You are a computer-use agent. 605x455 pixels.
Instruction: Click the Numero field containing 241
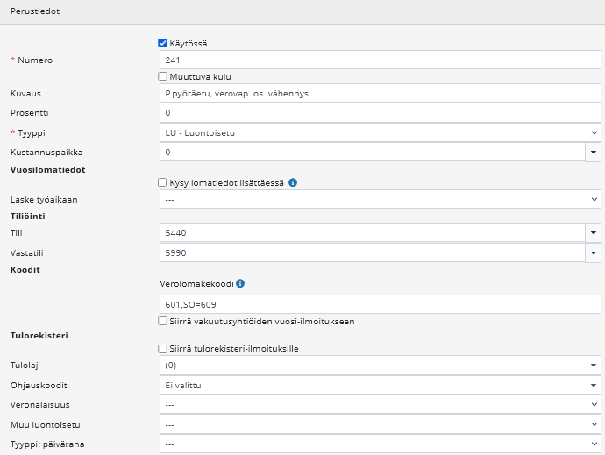380,60
